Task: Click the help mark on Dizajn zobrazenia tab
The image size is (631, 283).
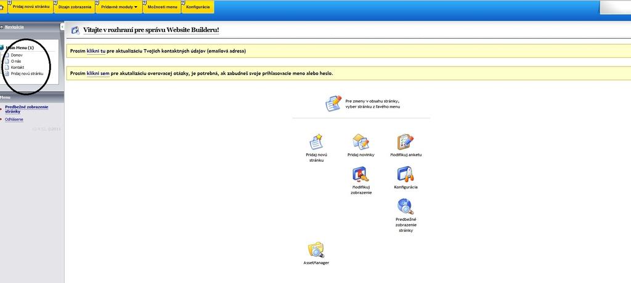Action: click(55, 2)
